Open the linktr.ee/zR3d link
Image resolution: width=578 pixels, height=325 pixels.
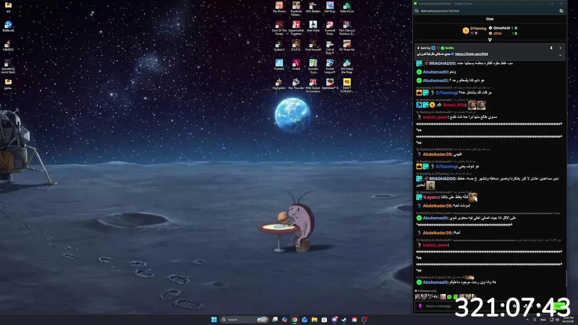click(471, 54)
